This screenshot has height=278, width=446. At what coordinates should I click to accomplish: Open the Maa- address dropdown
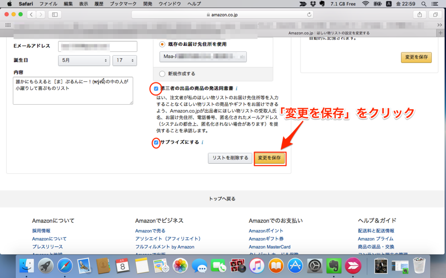coord(203,56)
